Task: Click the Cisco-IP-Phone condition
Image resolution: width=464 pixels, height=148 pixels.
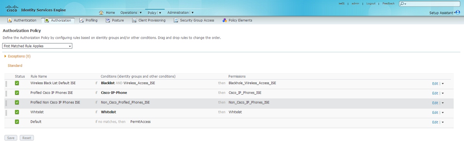Action: click(114, 93)
